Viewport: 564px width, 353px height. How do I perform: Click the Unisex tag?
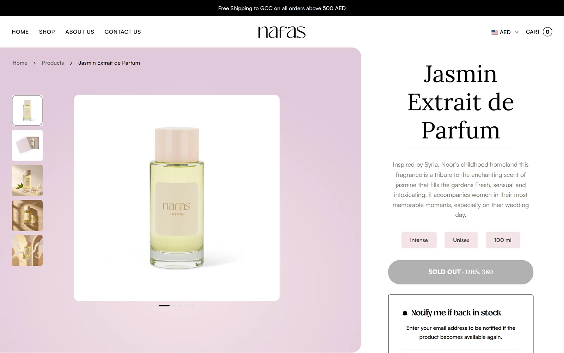[461, 240]
